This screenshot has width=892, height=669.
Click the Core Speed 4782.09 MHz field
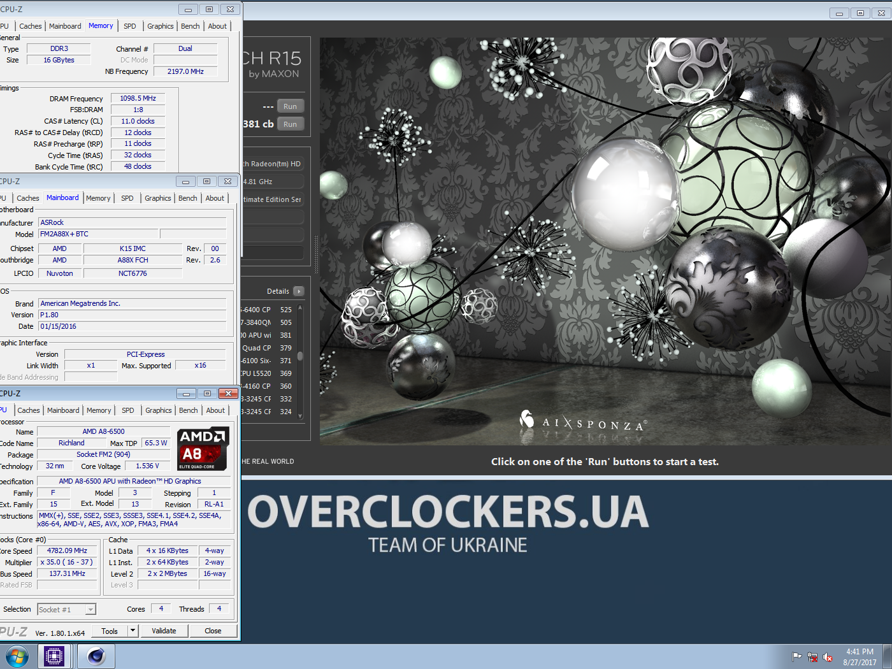pyautogui.click(x=67, y=550)
